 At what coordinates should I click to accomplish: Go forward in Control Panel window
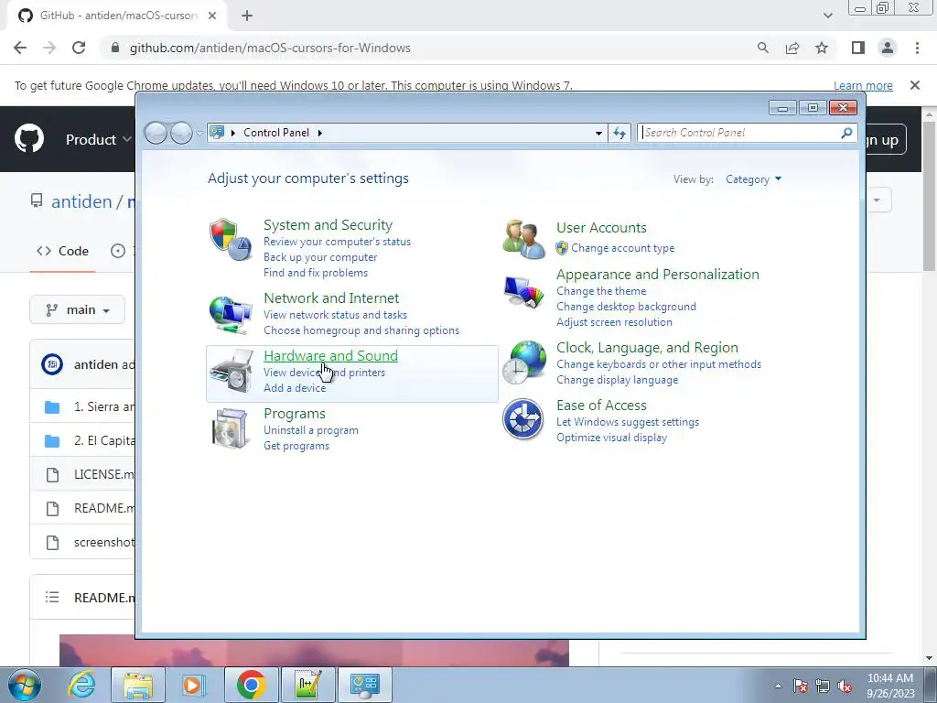181,133
